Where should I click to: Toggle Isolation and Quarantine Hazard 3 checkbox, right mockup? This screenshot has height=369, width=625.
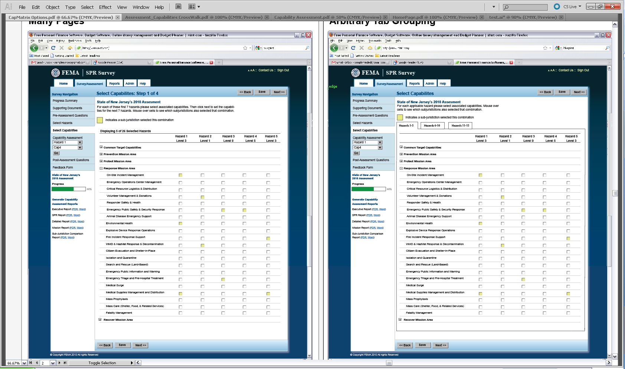[x=523, y=259]
